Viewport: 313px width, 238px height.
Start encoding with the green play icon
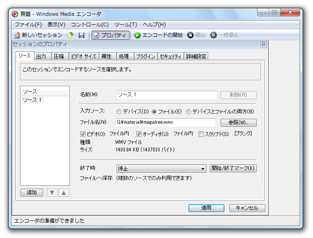tap(137, 35)
